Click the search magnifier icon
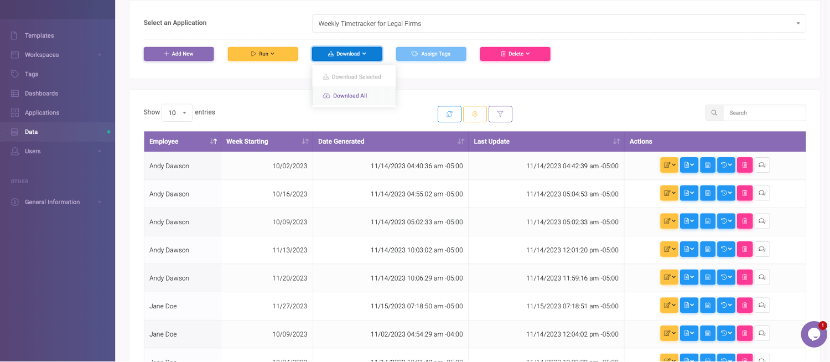This screenshot has width=830, height=362. coord(714,113)
